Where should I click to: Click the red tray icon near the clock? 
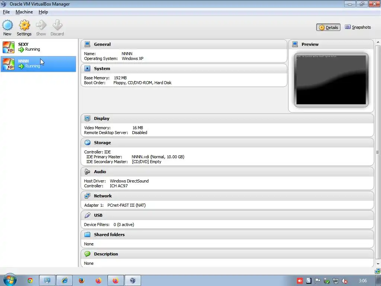pyautogui.click(x=300, y=281)
